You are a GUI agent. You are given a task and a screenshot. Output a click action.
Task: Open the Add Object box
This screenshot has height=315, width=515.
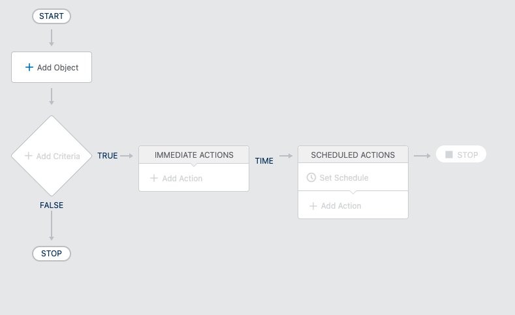click(52, 67)
